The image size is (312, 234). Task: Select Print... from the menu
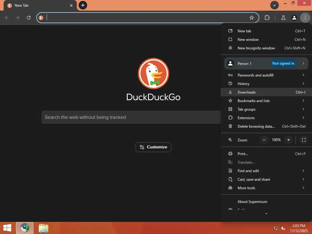pyautogui.click(x=266, y=154)
